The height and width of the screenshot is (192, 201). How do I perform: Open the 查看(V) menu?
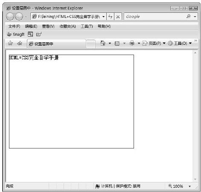tap(48, 26)
